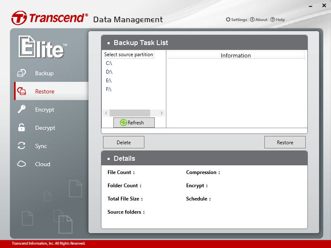Viewport: 331px width, 248px height.
Task: Open Cloud via the cloud icon
Action: pos(22,164)
